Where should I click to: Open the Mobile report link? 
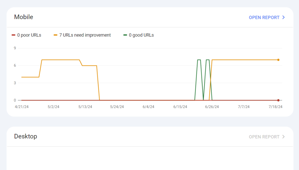pos(264,17)
